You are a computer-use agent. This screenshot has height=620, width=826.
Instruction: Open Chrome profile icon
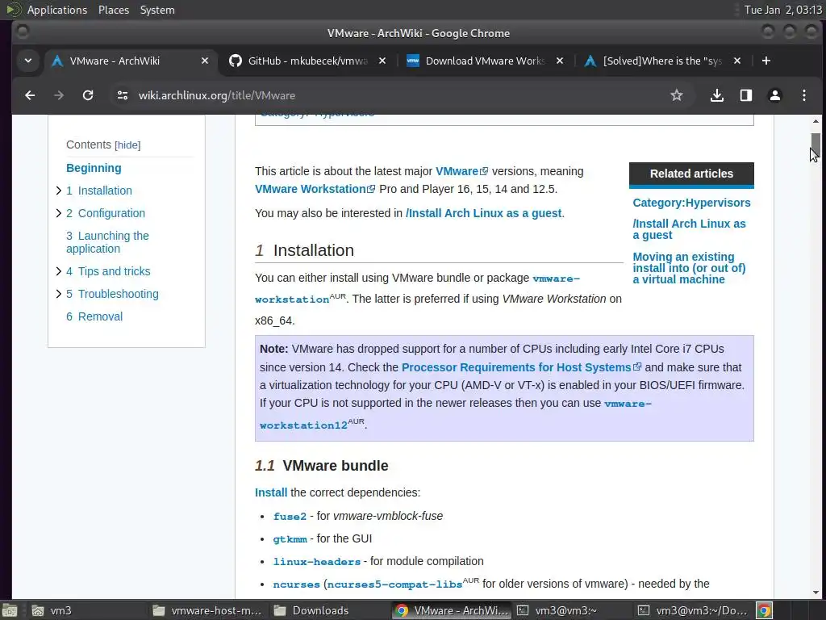coord(775,95)
